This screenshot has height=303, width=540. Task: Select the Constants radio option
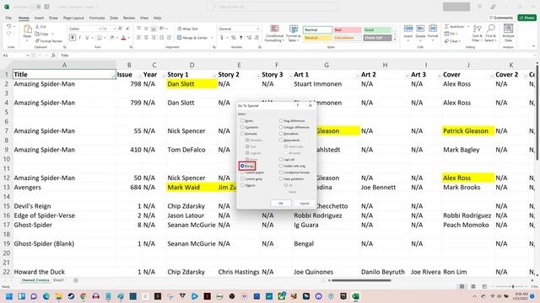(242, 127)
